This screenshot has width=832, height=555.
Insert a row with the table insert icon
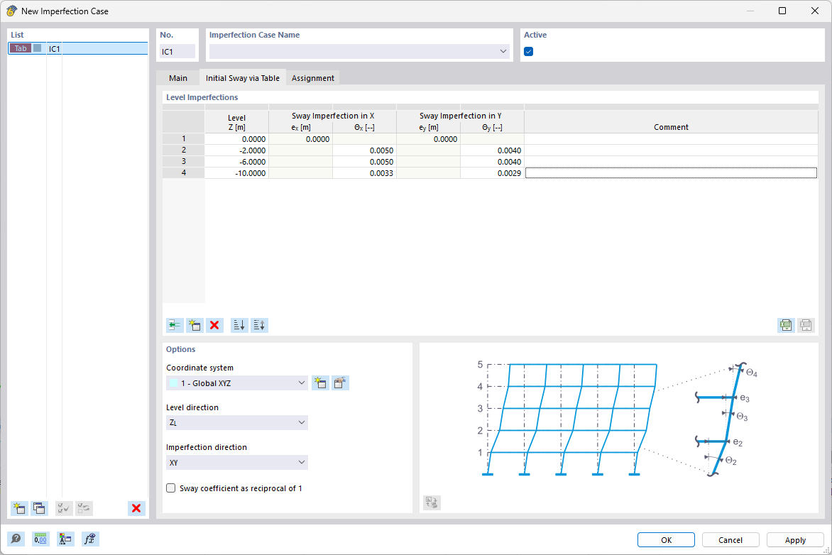tap(175, 325)
